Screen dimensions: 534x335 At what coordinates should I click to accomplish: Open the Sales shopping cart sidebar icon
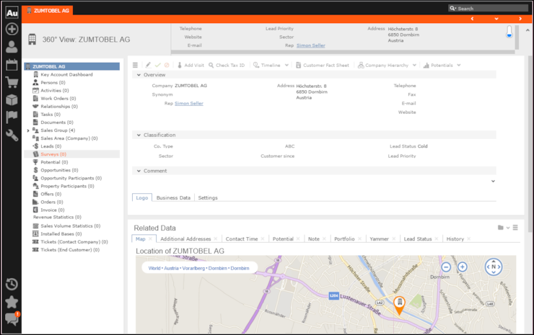click(x=12, y=82)
